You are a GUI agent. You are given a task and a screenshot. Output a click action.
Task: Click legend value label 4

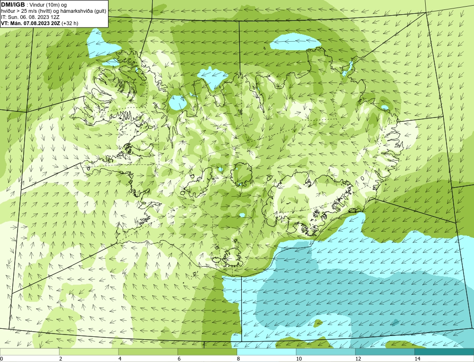point(120,359)
